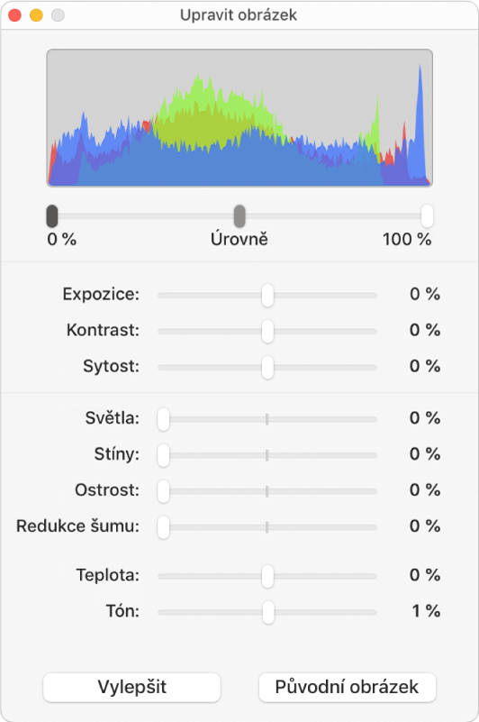Viewport: 479px width, 722px height.
Task: Click the Vylepšit button
Action: pyautogui.click(x=132, y=687)
